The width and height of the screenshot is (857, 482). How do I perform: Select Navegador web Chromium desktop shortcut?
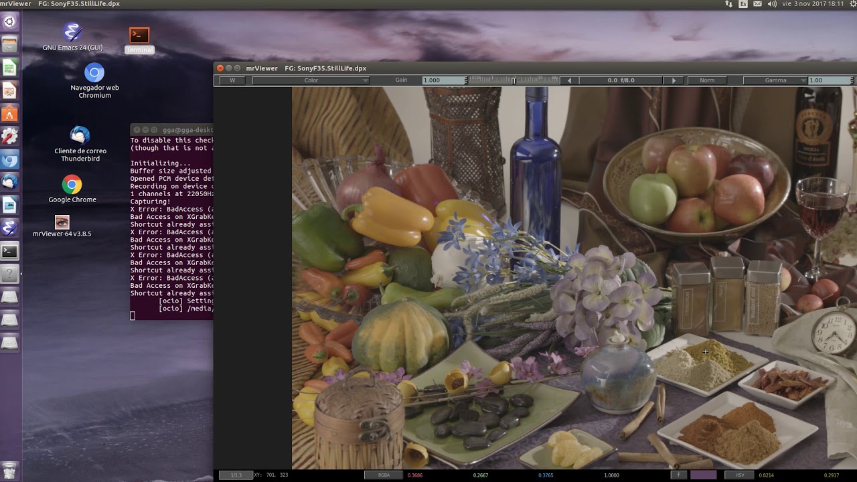[94, 81]
